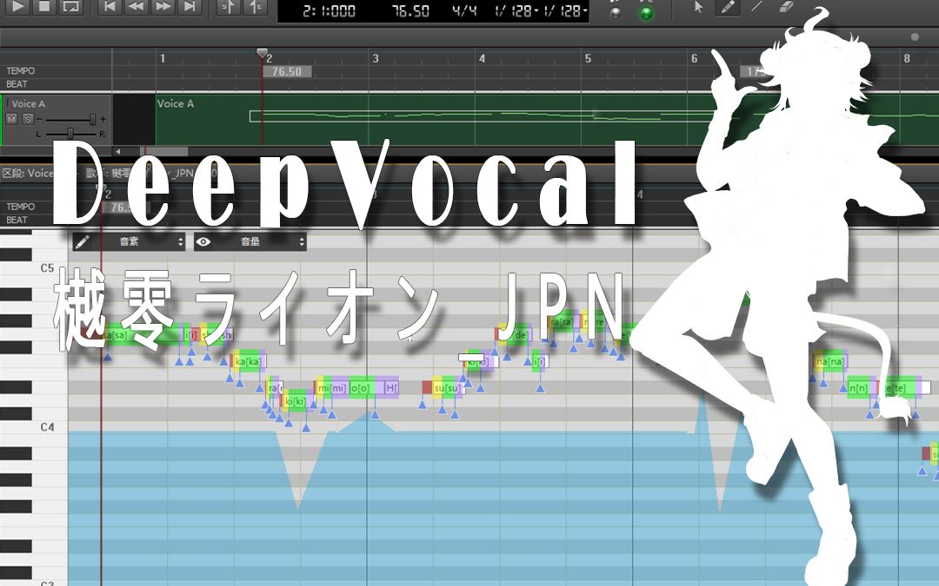Click bar 3 on the track ruler
Image resolution: width=939 pixels, height=586 pixels.
(x=376, y=58)
